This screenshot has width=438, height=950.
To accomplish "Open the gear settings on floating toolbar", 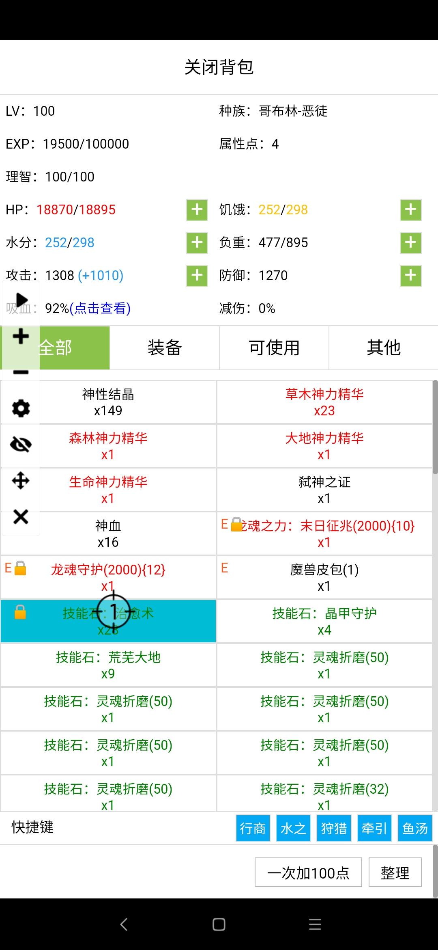I will click(21, 408).
